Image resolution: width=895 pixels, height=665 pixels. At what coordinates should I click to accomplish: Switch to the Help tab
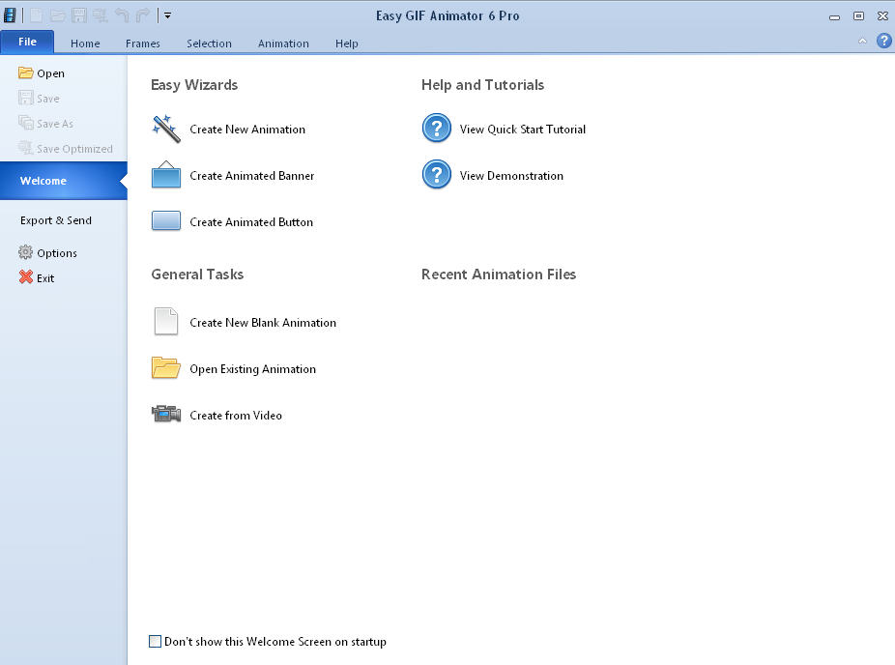[x=346, y=43]
